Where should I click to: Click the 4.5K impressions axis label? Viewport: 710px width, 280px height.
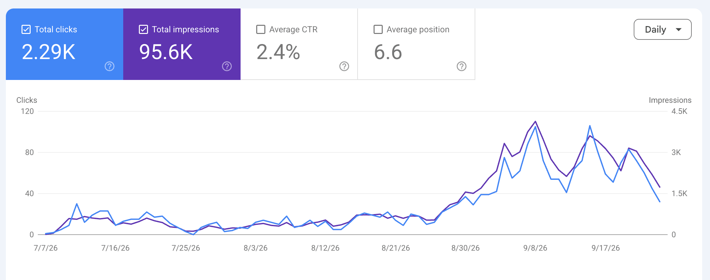pyautogui.click(x=679, y=111)
